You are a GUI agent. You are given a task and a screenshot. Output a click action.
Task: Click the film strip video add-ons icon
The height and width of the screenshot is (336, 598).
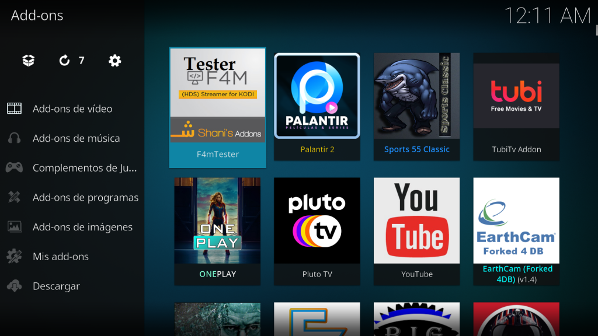coord(14,108)
